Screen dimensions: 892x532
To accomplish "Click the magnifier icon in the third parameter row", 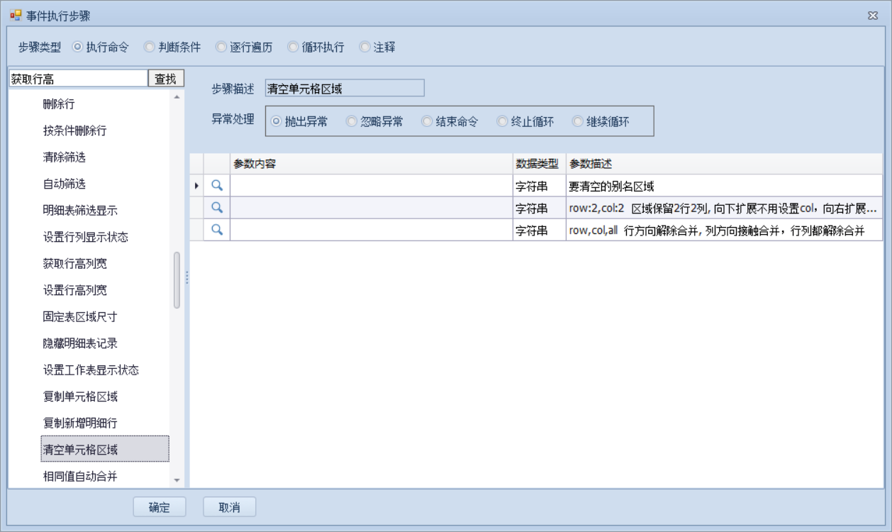I will click(217, 230).
